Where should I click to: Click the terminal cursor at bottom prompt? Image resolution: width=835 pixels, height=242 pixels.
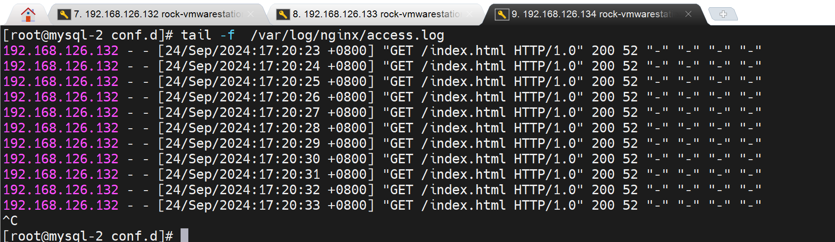coord(184,236)
